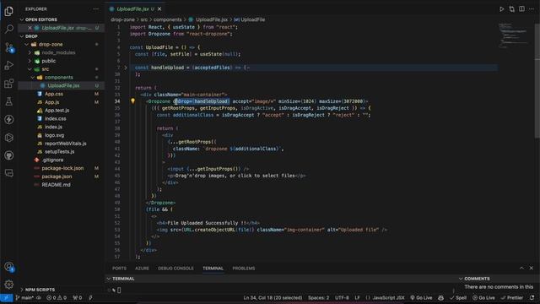The image size is (540, 304).
Task: Switch to the Ports panel tab
Action: click(x=119, y=269)
